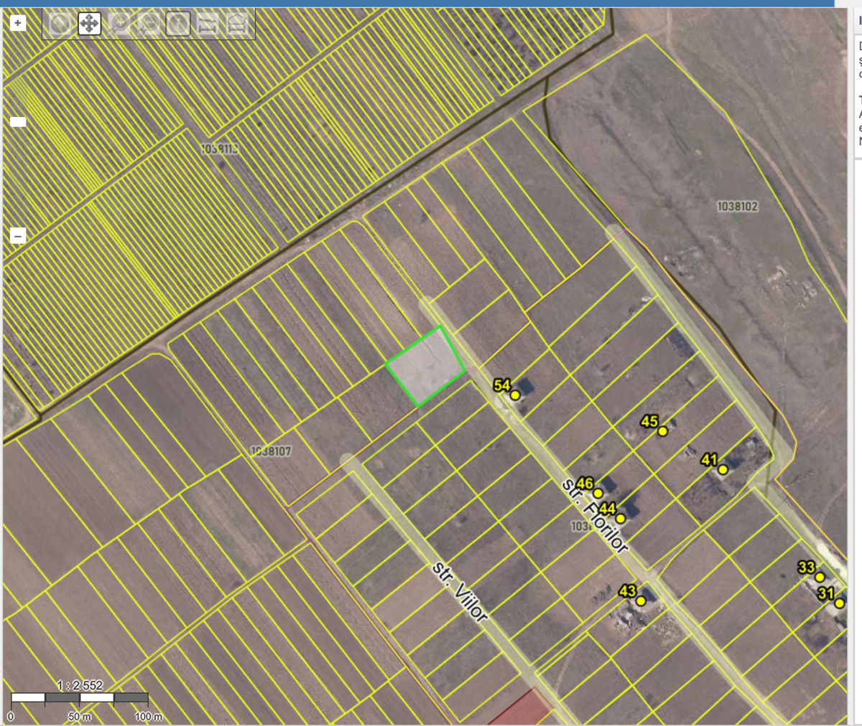The image size is (862, 726).
Task: Click address marker 54
Action: [x=514, y=395]
